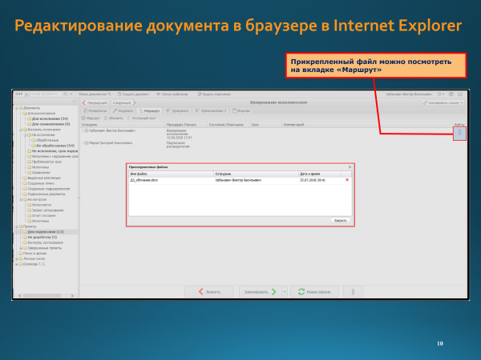Open the Документ tab
The height and width of the screenshot is (360, 481).
pyautogui.click(x=180, y=110)
